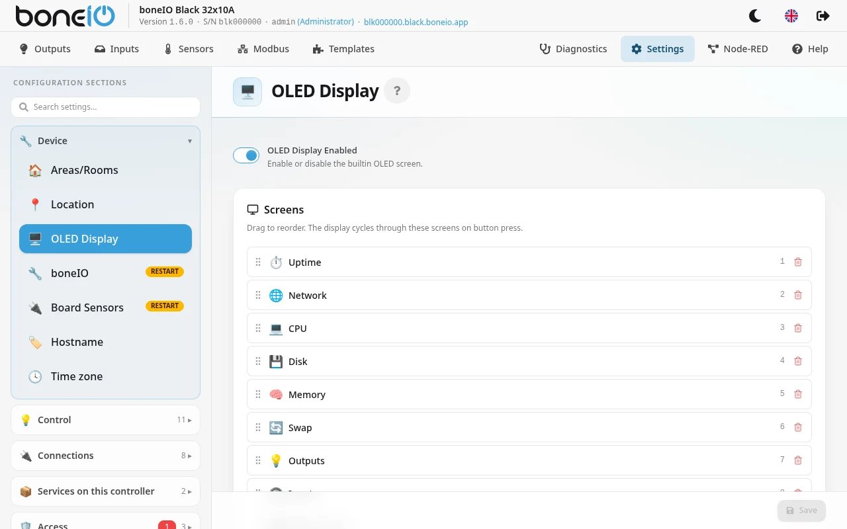Expand Services on this controller section

click(105, 491)
